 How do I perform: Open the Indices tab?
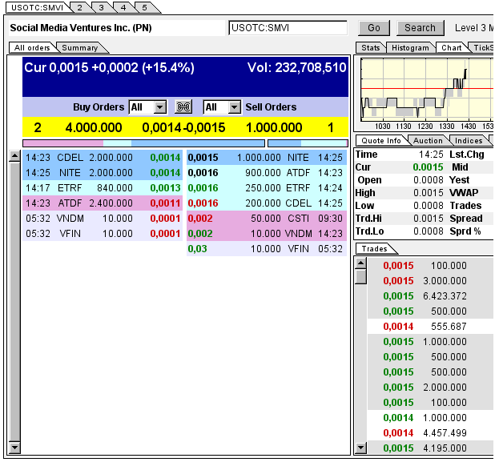click(x=469, y=141)
